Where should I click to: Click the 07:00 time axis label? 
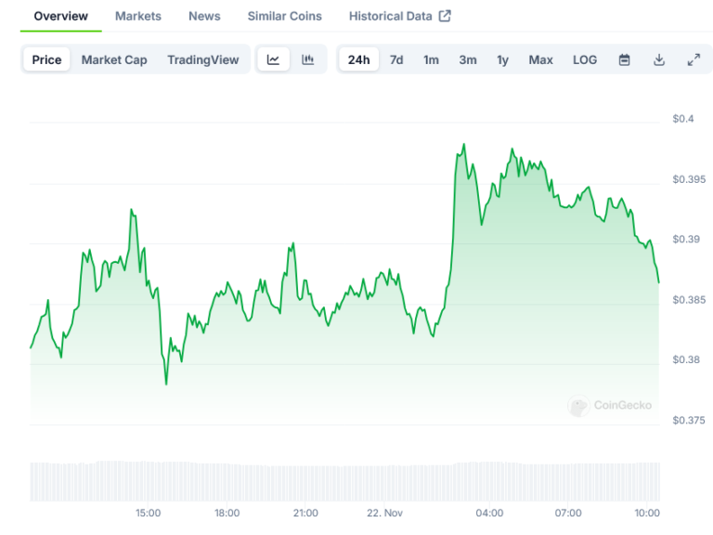[x=568, y=513]
